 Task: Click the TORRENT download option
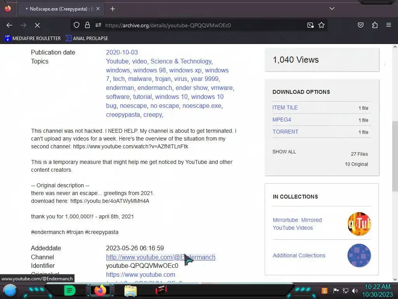[x=285, y=132]
